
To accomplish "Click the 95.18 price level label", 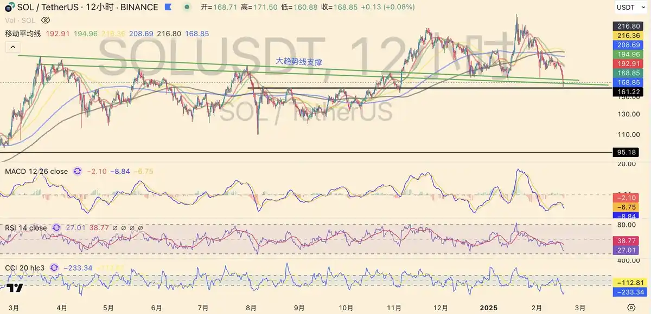I will (x=628, y=153).
